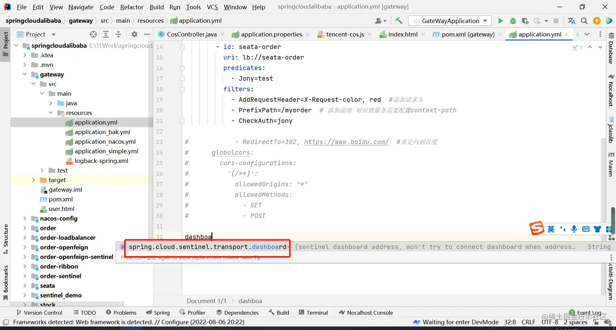Open the user account icon in toolbar
The image size is (616, 330).
381,21
